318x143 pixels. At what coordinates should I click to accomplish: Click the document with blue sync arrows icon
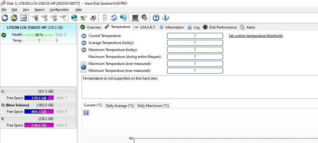[114, 18]
